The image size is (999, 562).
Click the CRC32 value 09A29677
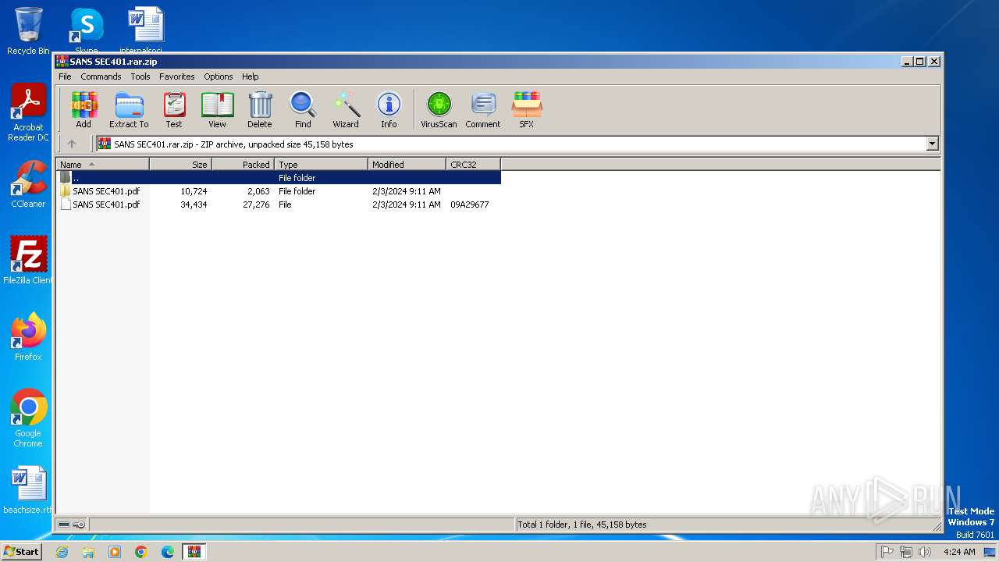[x=470, y=205]
